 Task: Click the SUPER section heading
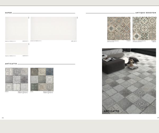8,13
